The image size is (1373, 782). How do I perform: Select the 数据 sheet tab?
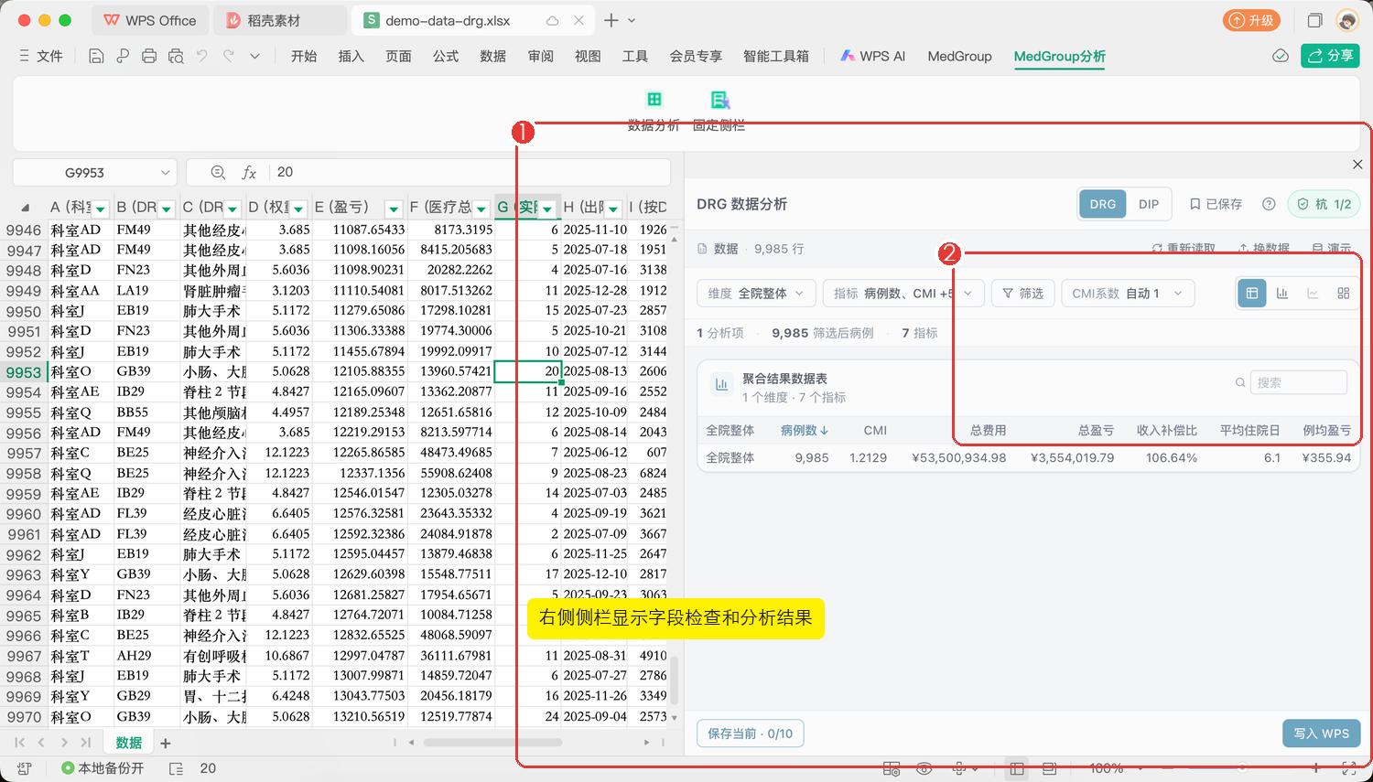[129, 743]
